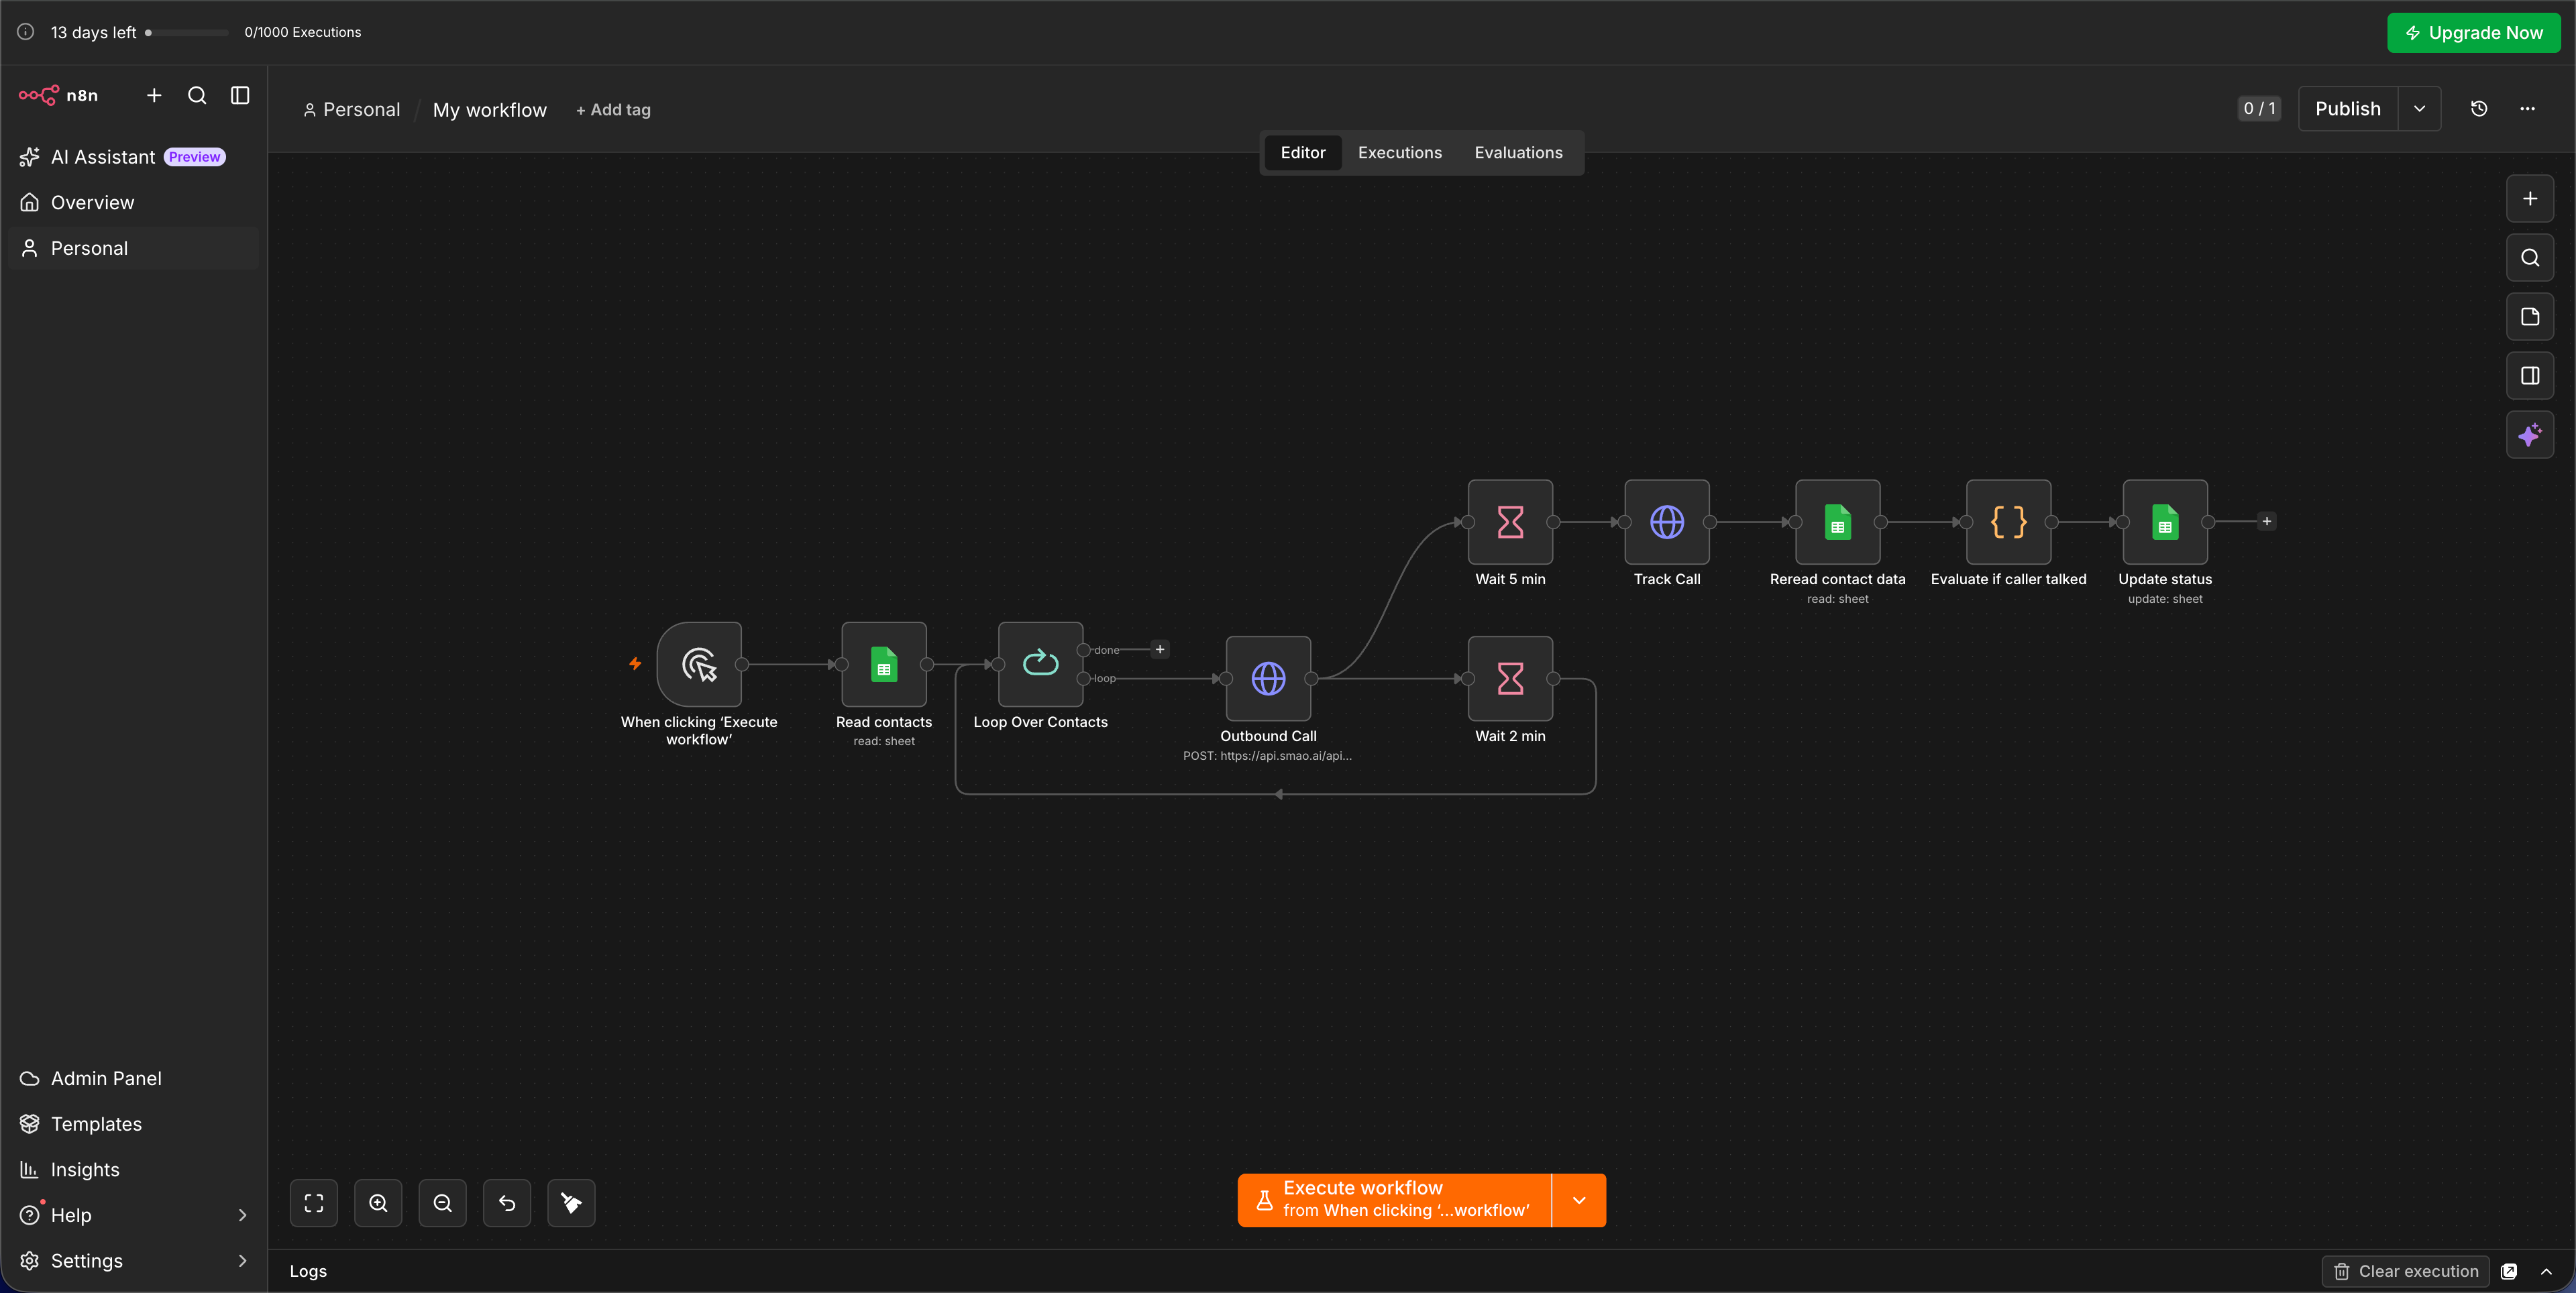Toggle canvas side panel icon
2576x1293 pixels.
2530,376
